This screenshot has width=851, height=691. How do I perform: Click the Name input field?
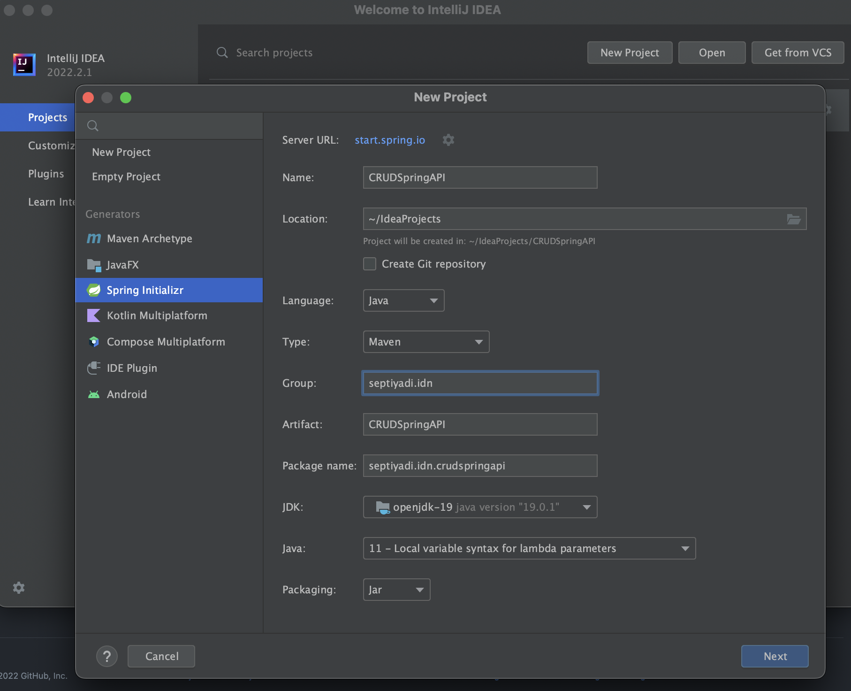coord(480,177)
